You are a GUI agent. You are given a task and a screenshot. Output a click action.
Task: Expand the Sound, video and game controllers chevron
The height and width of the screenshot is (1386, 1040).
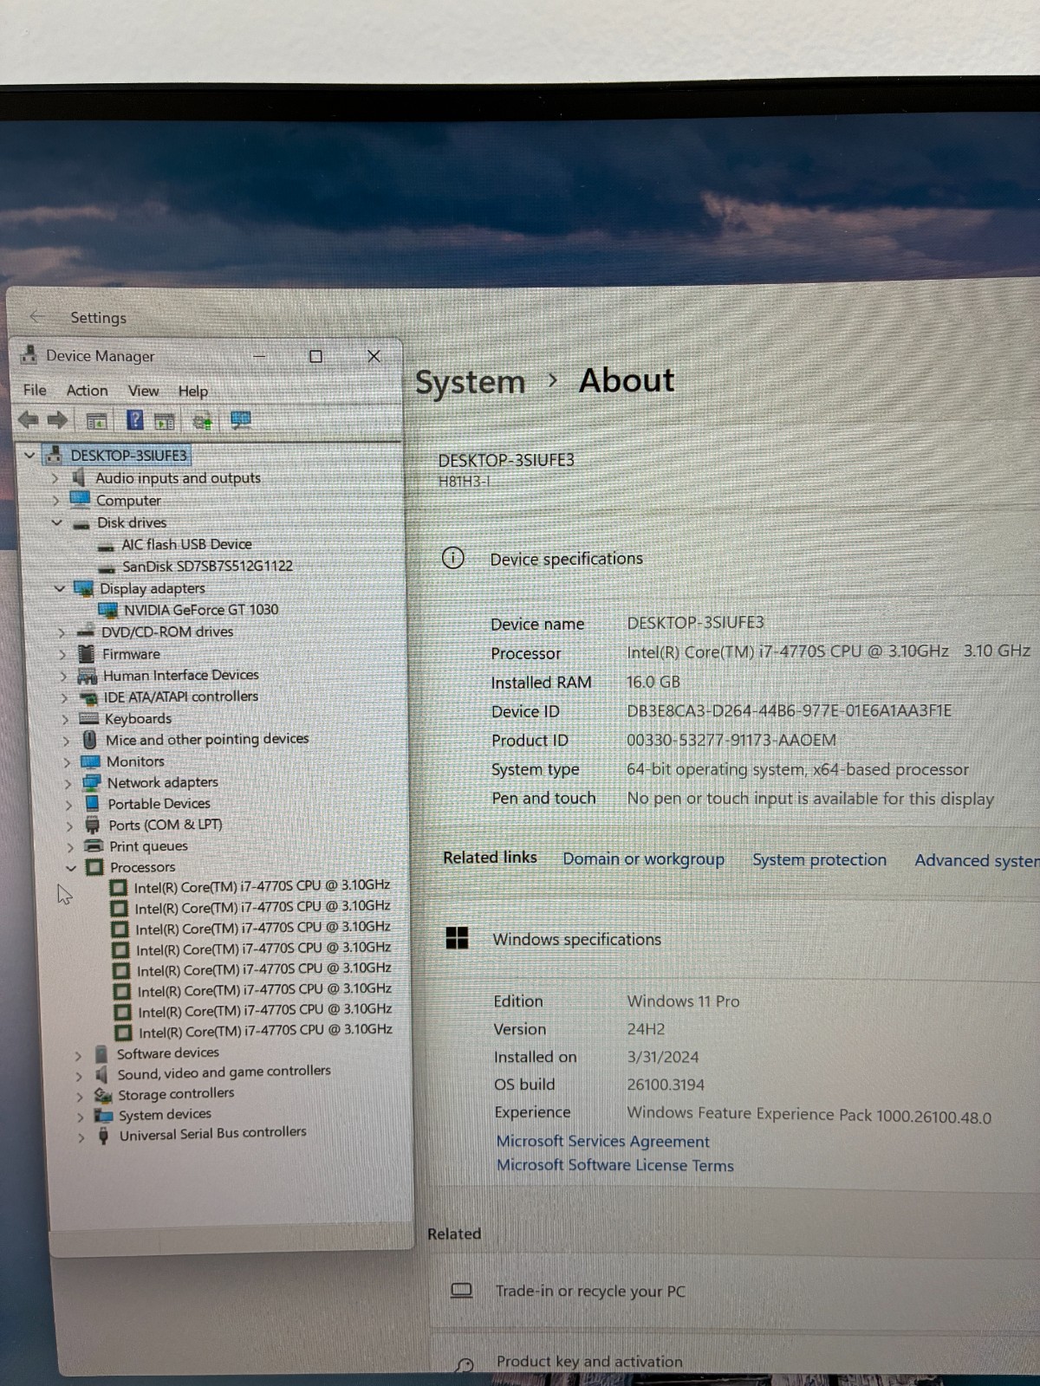click(x=79, y=1076)
